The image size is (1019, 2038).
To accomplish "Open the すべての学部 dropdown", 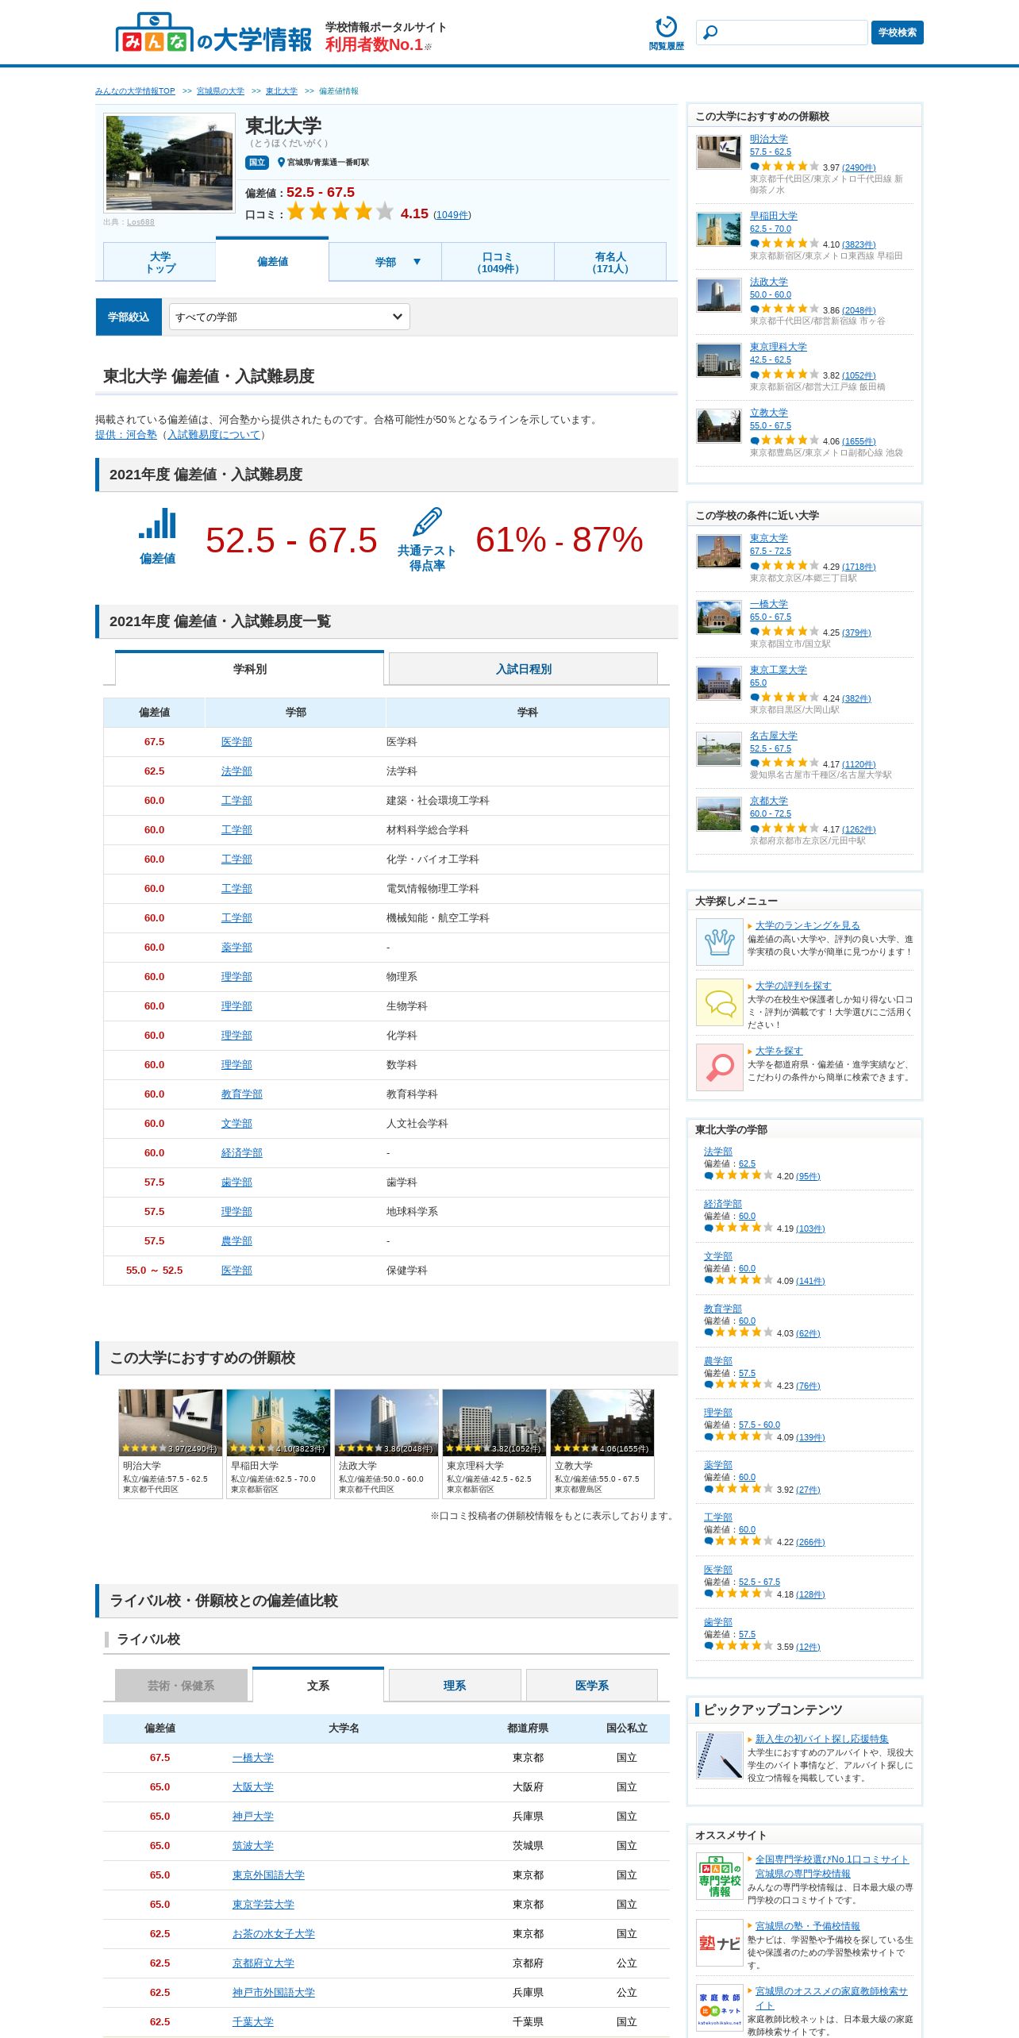I will (x=289, y=317).
